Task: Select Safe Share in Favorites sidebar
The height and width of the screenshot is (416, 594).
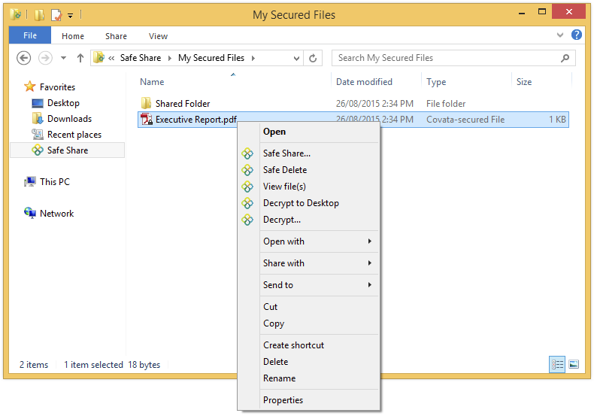Action: 67,150
